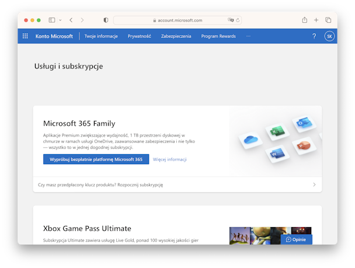Open the help question mark
Screen dimensions: 355x268
pyautogui.click(x=314, y=36)
